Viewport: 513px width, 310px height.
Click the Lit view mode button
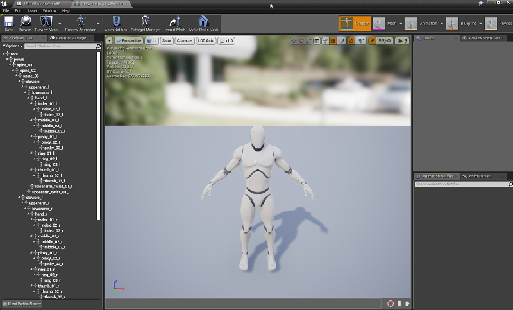[152, 41]
